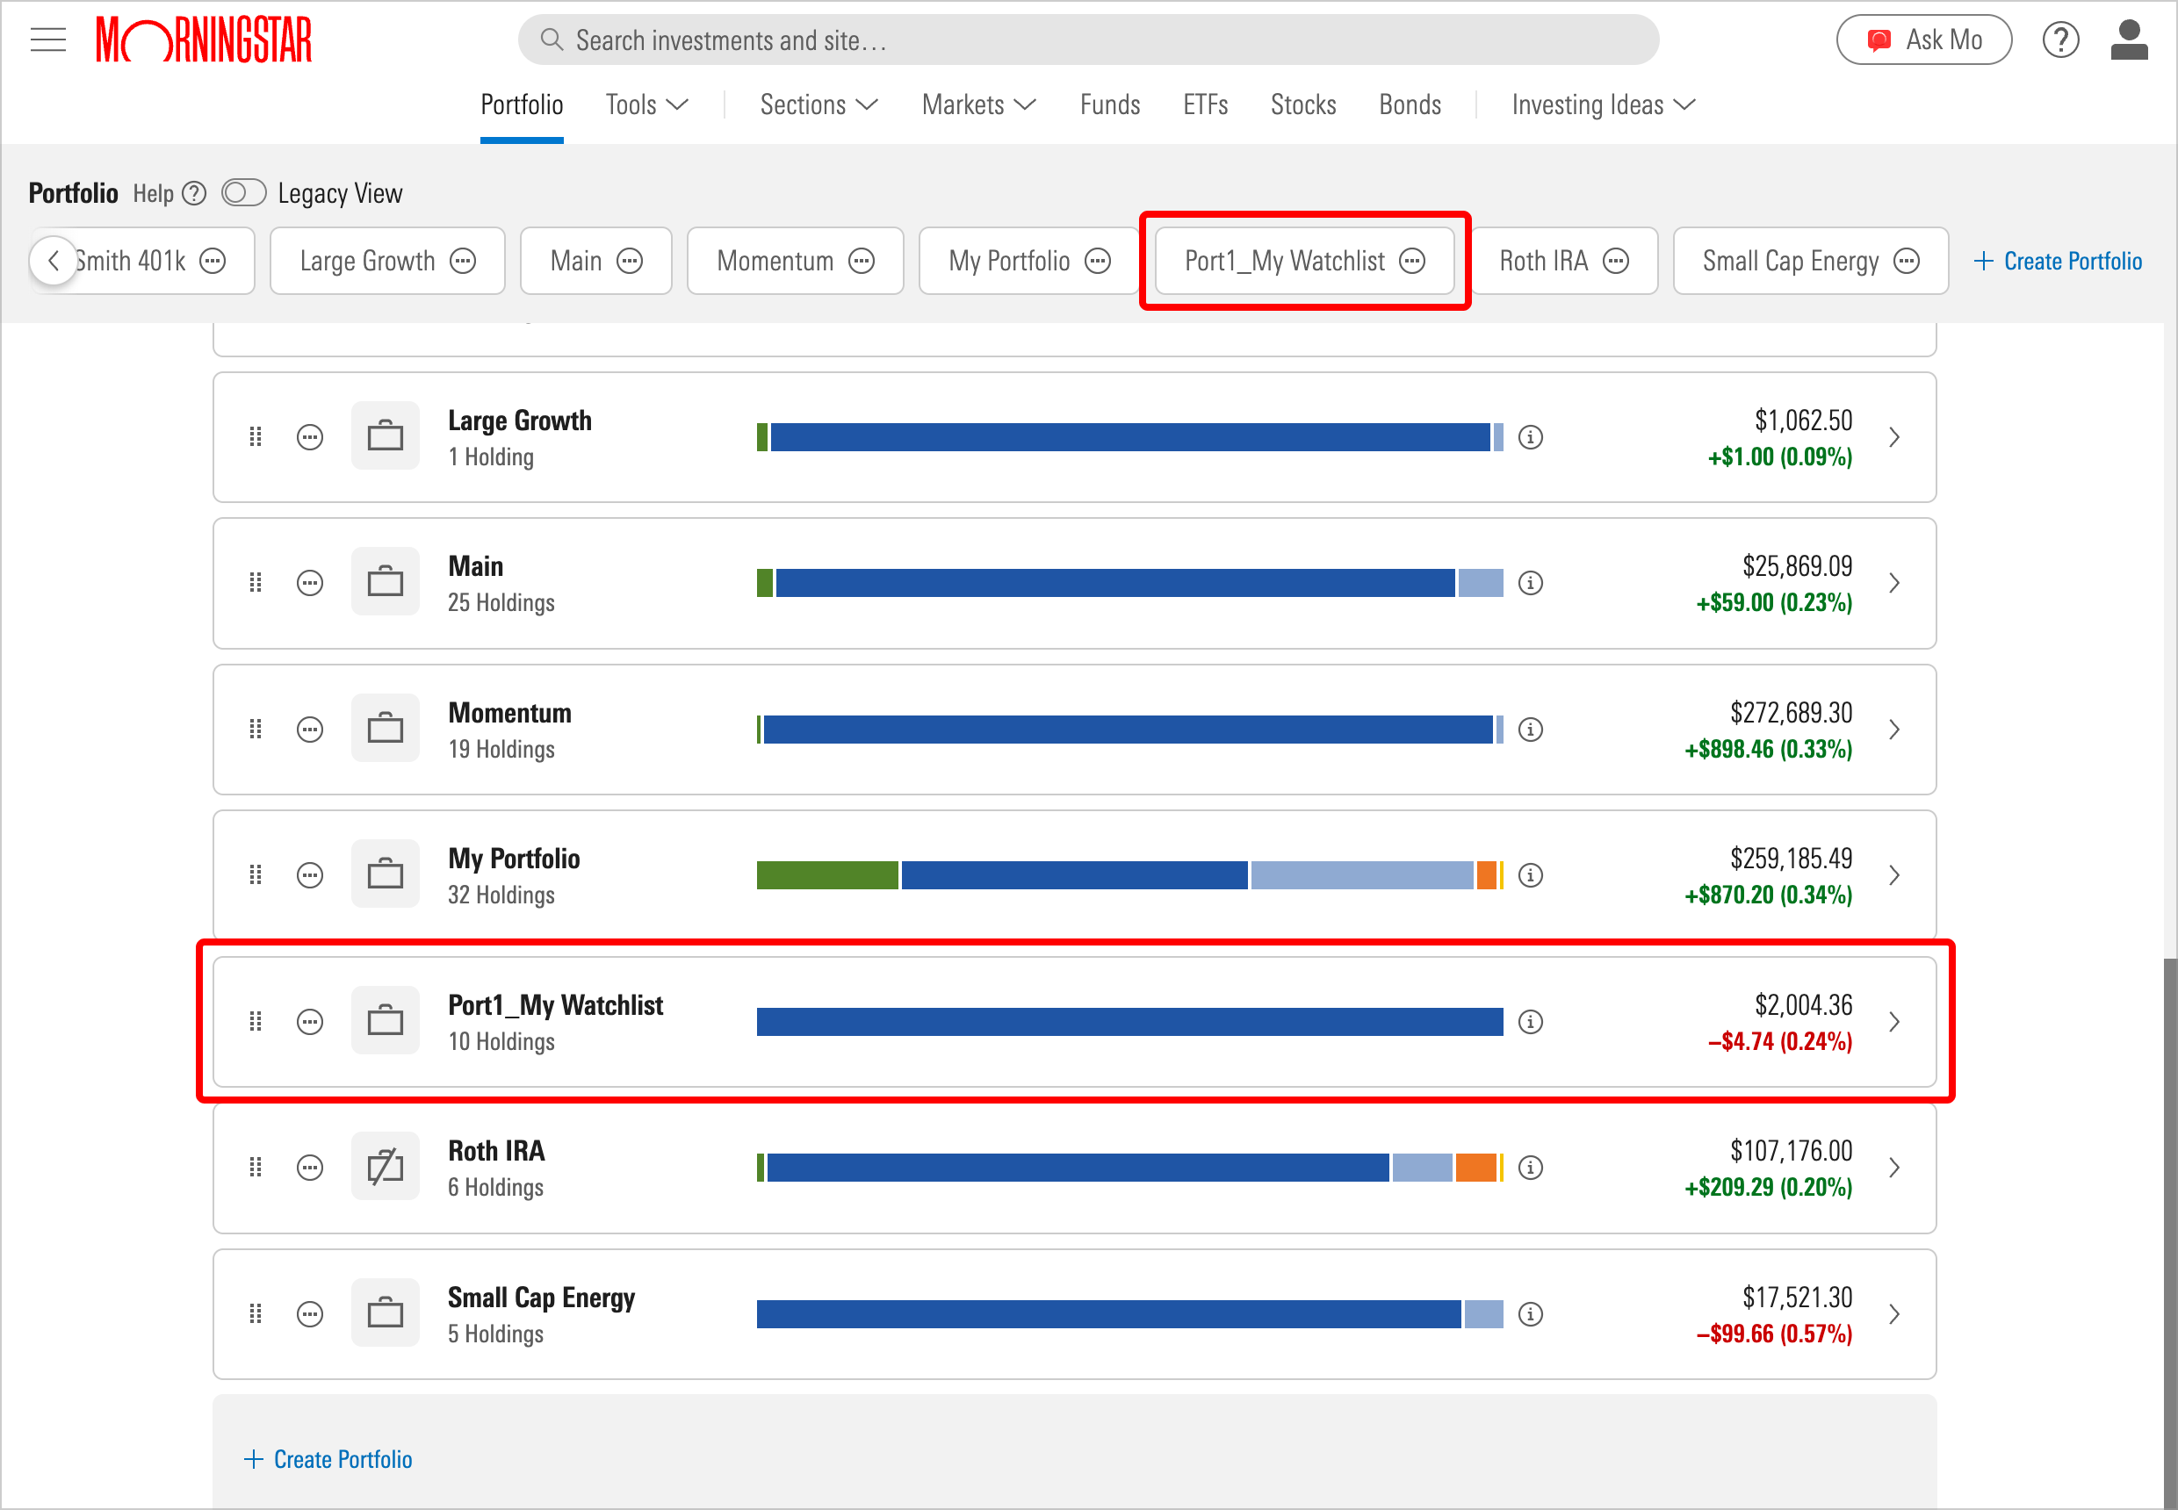Screen dimensions: 2178x1510
Task: Click into the Search investments and site field
Action: (1088, 40)
